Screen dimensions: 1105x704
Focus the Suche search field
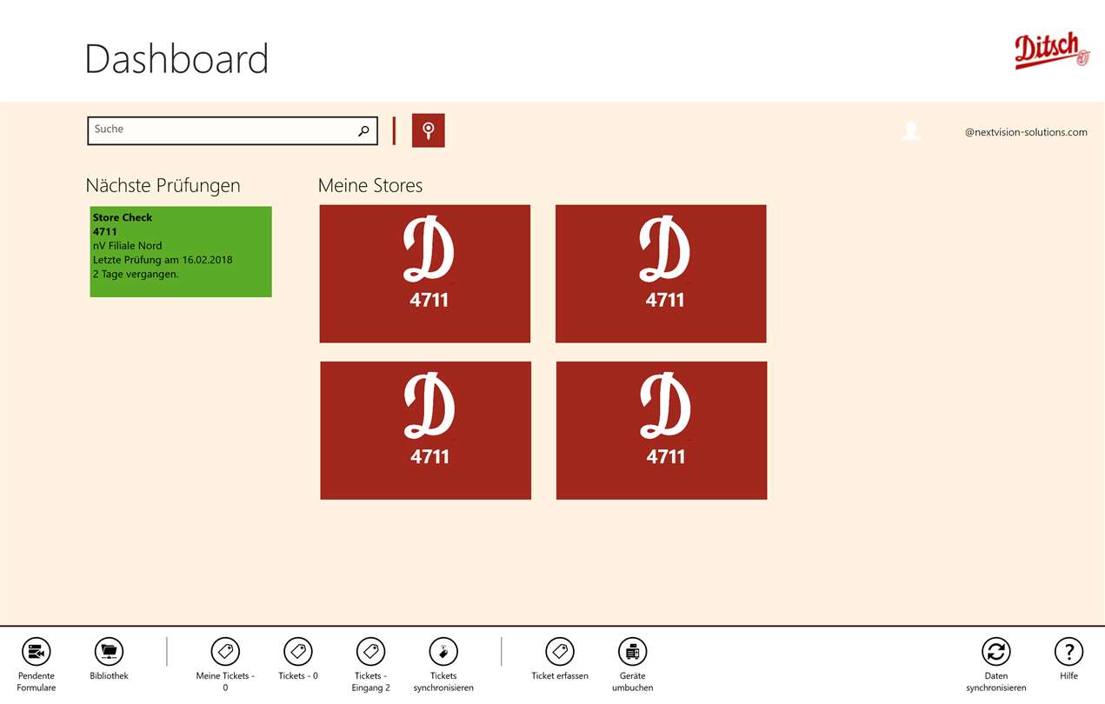[x=232, y=130]
